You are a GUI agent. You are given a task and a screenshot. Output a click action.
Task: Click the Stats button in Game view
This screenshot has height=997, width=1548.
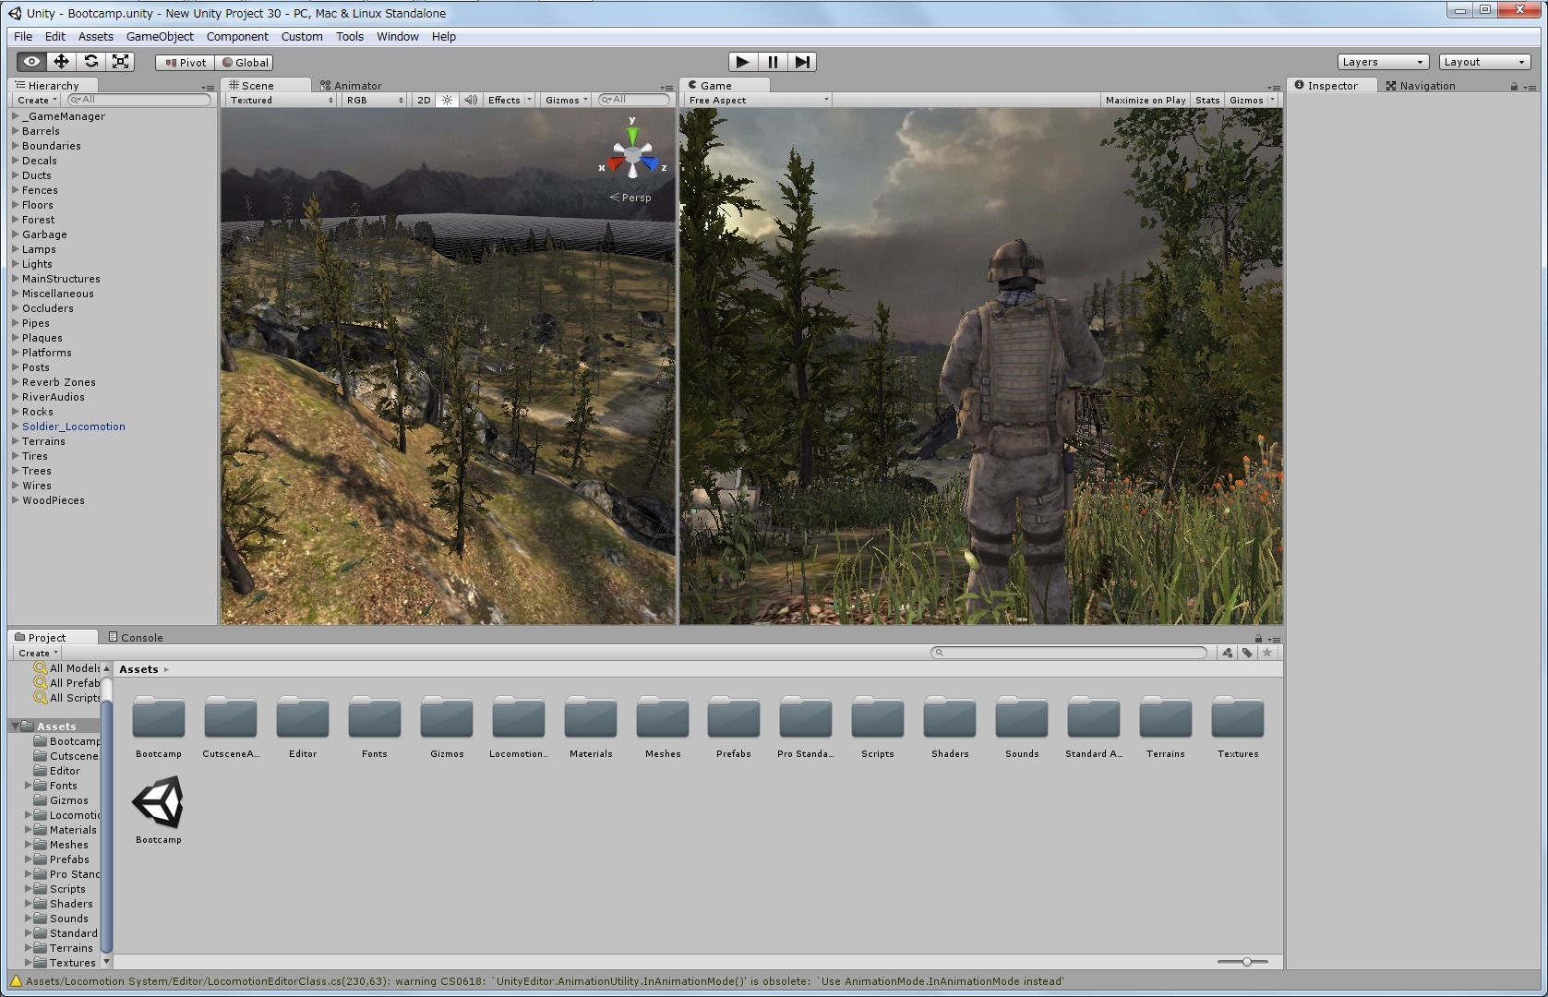[x=1206, y=100]
